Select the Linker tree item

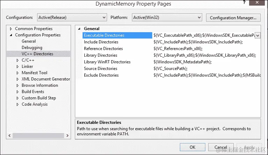27,66
